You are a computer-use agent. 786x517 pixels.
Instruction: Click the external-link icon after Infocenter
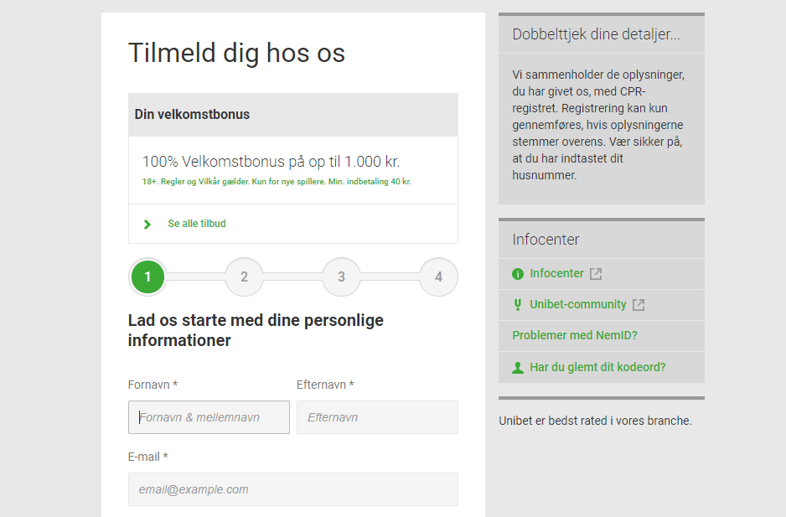click(596, 274)
